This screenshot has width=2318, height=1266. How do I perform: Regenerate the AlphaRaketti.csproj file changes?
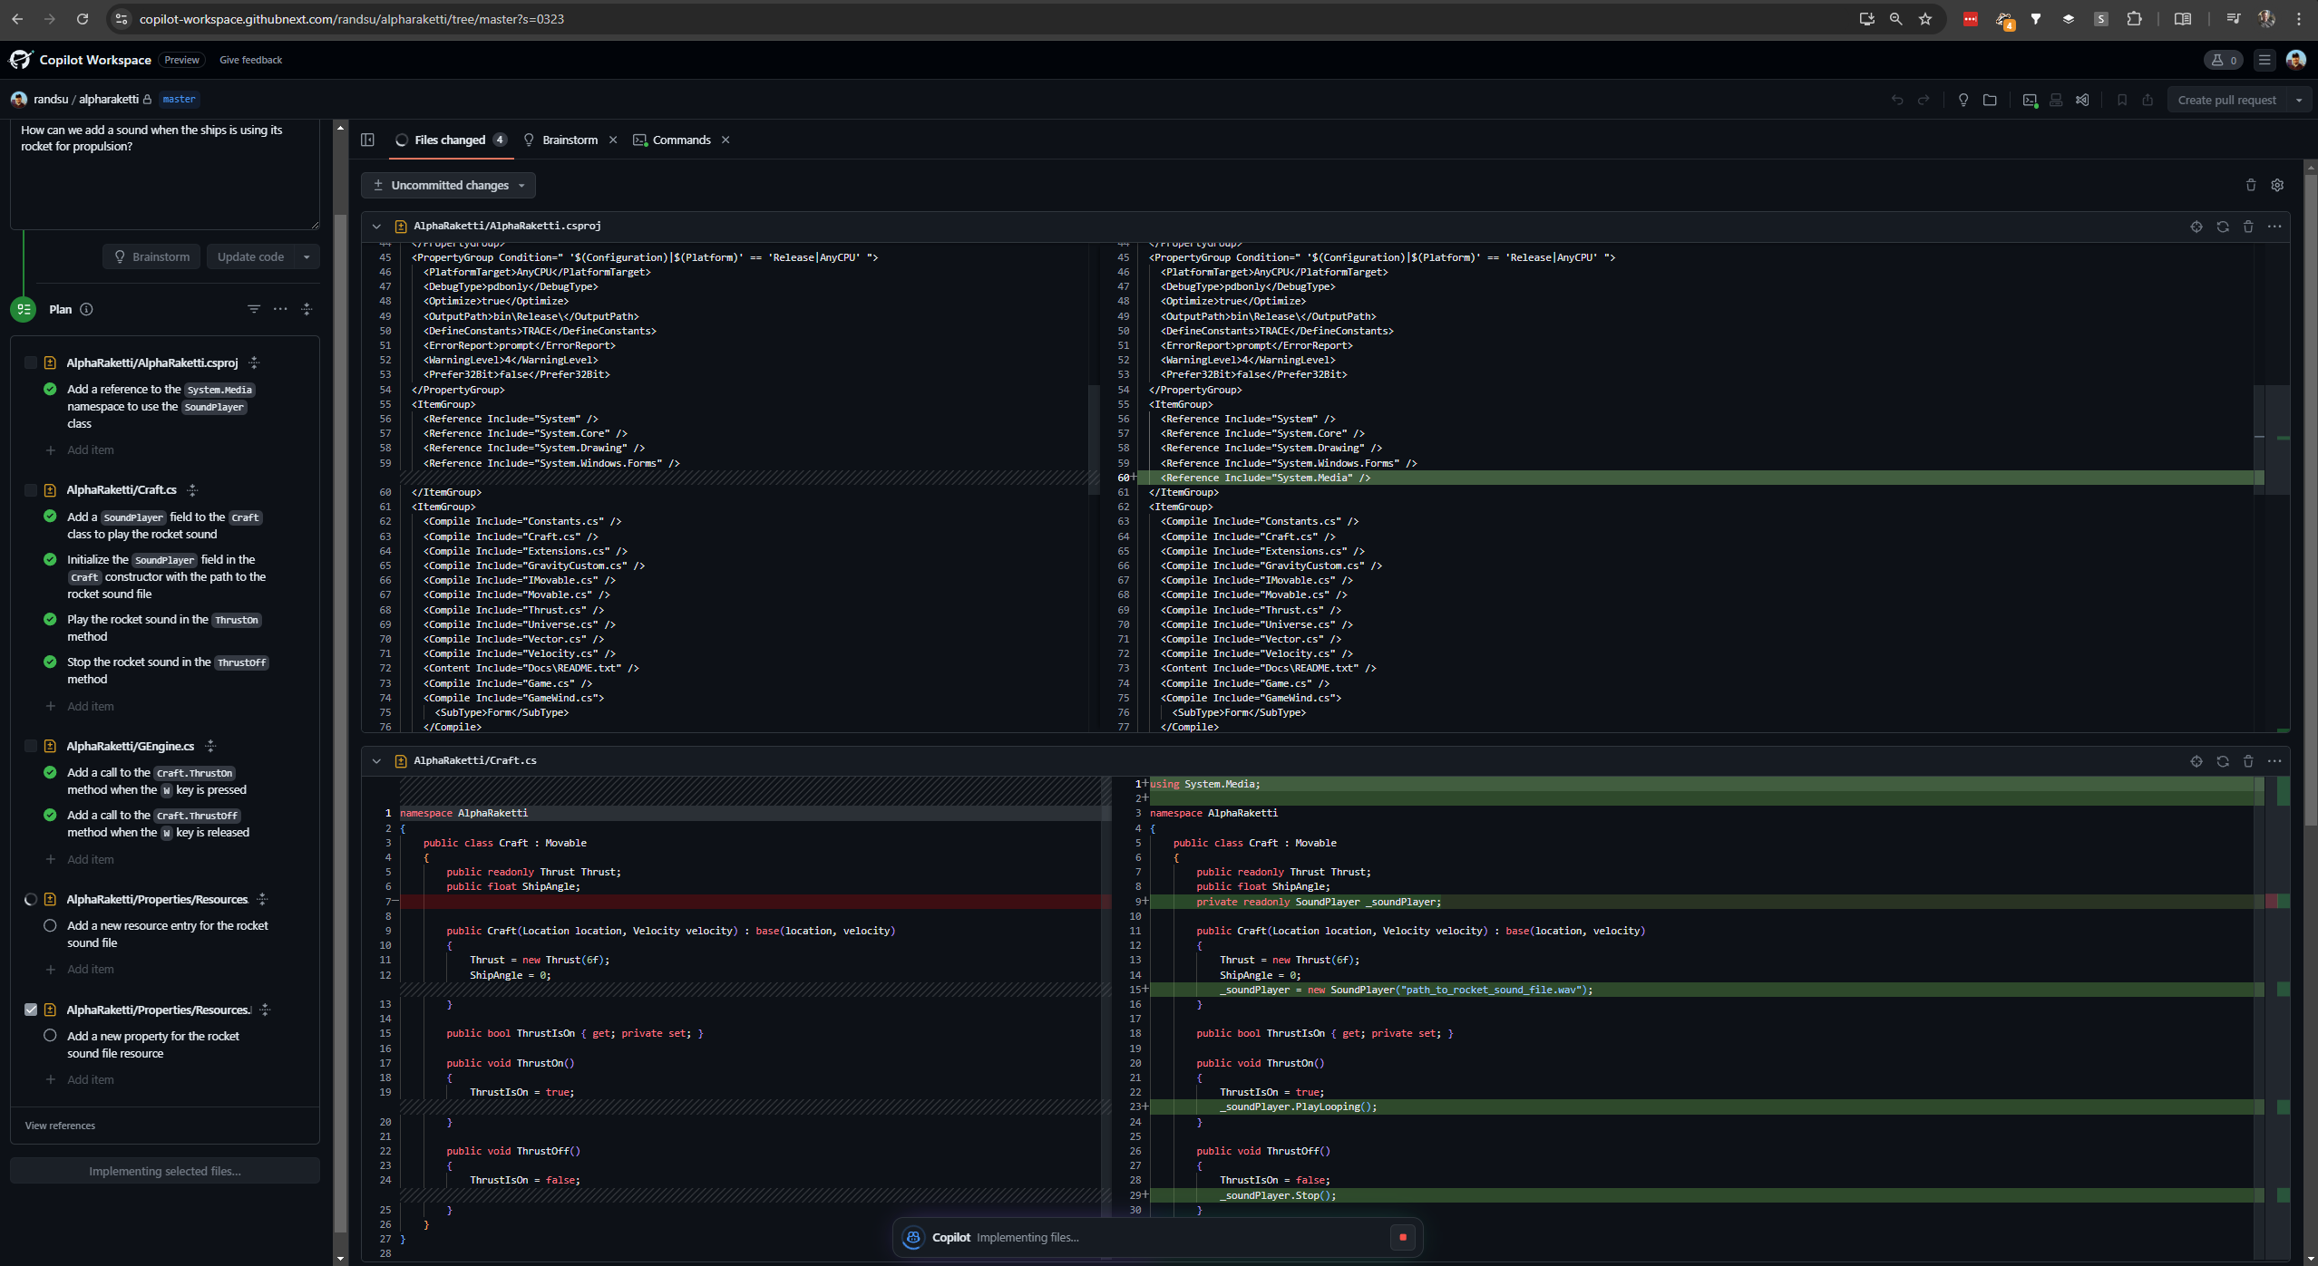tap(2223, 227)
